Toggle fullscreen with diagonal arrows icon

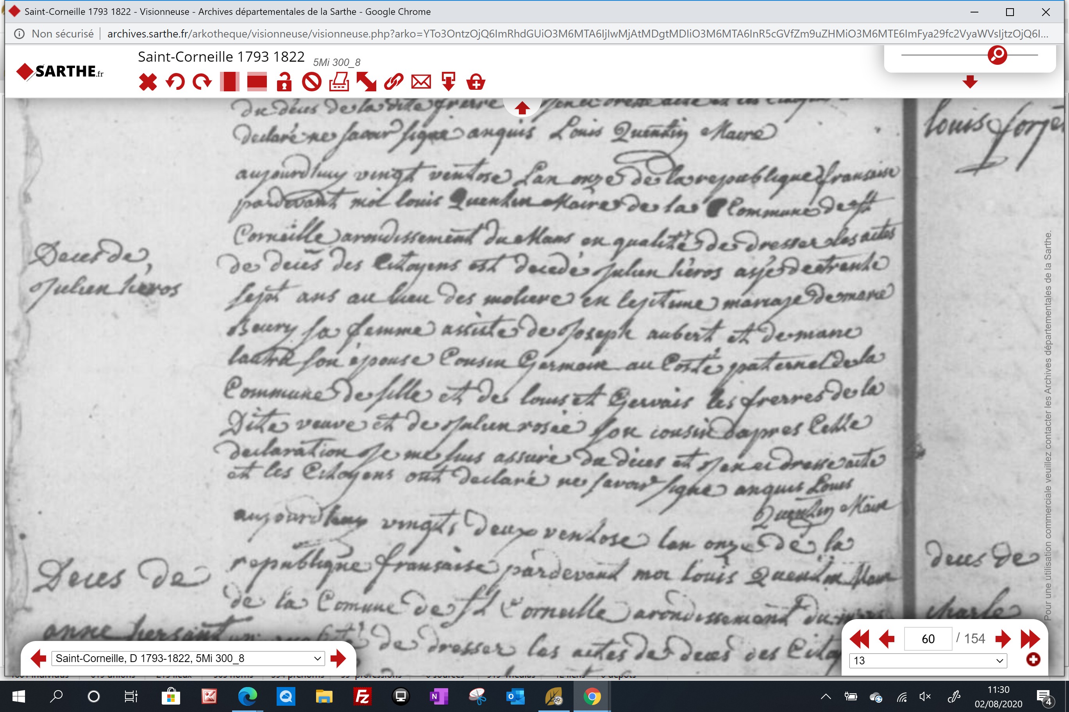pyautogui.click(x=366, y=82)
